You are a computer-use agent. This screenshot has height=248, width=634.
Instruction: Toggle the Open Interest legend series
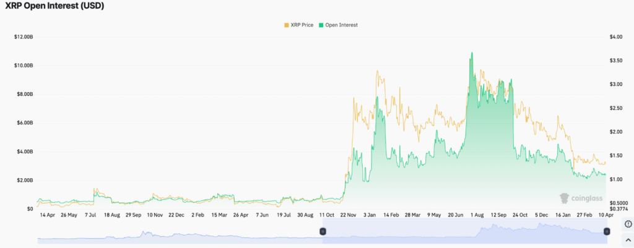click(338, 25)
